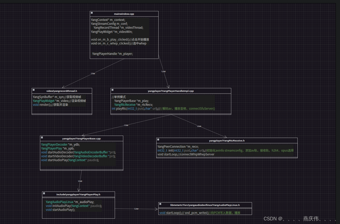Click YangPlayWidget *m_video; in yangrecordthread.h
The width and height of the screenshot is (340, 224).
coord(59,101)
